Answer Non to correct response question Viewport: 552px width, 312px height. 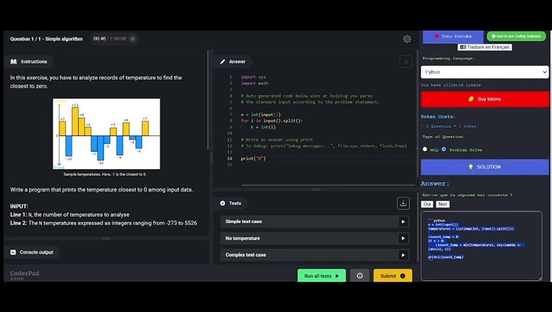443,204
